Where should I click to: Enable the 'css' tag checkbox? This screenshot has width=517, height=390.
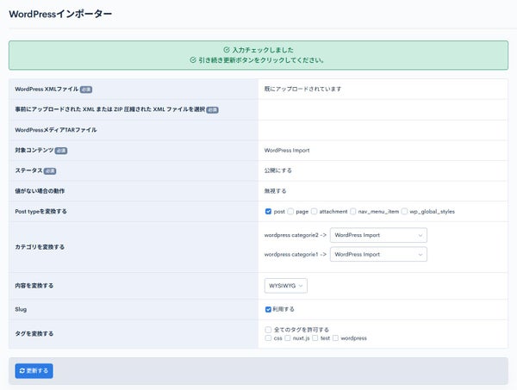(x=268, y=338)
